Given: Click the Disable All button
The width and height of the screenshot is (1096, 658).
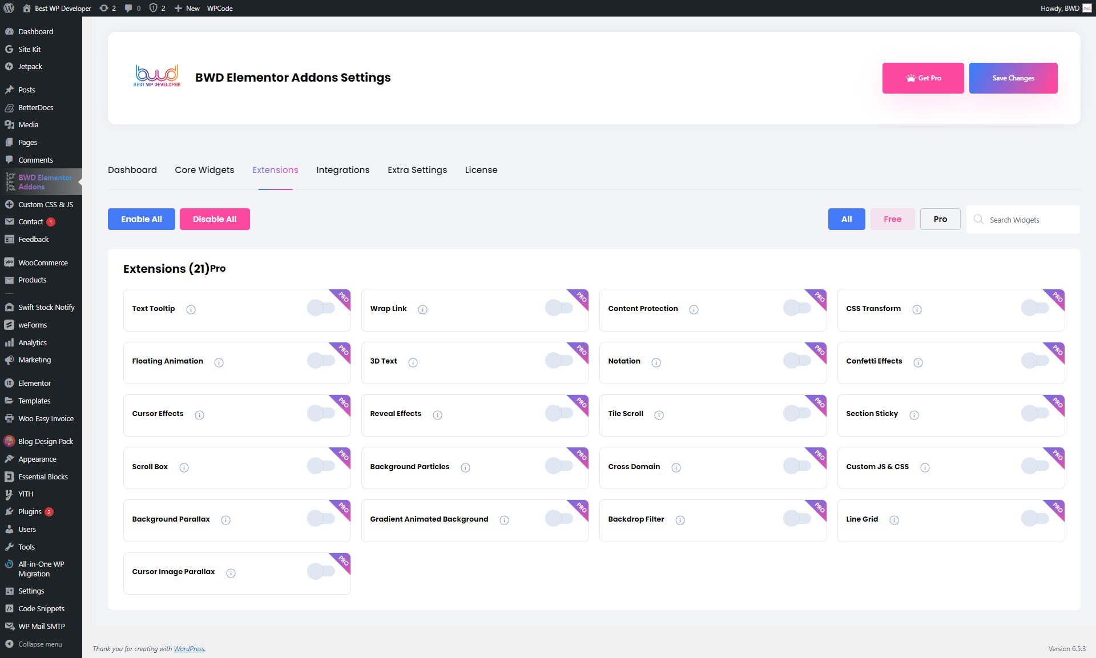Looking at the screenshot, I should coord(215,219).
